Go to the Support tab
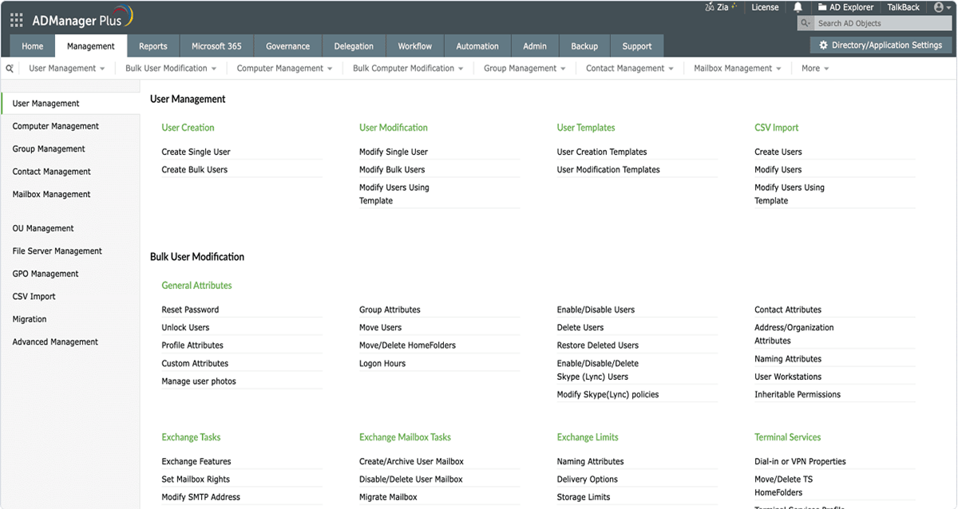The height and width of the screenshot is (509, 958). click(637, 46)
